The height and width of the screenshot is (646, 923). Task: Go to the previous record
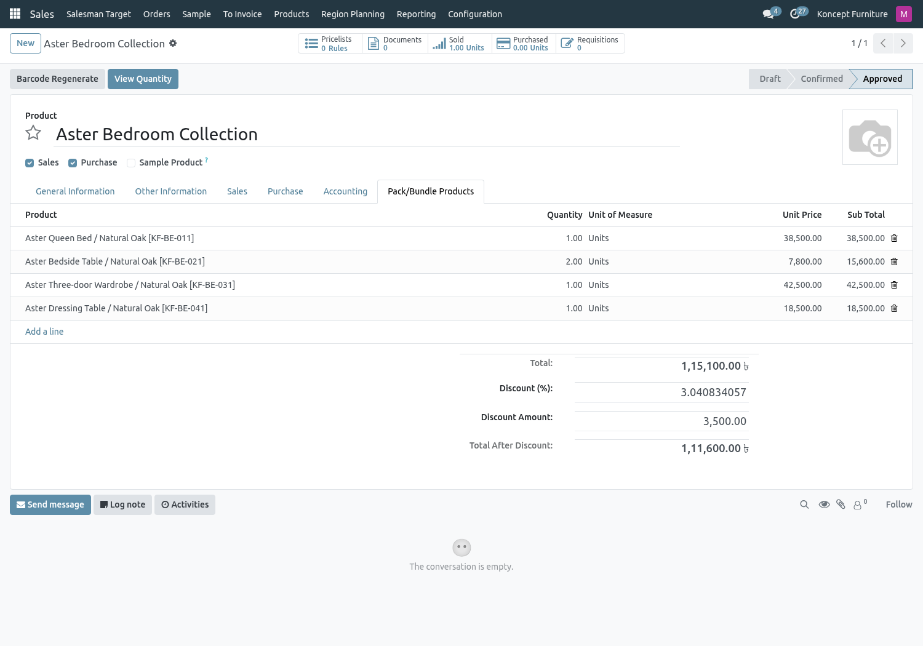[883, 43]
